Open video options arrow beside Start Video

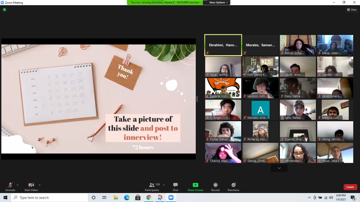pos(39,185)
